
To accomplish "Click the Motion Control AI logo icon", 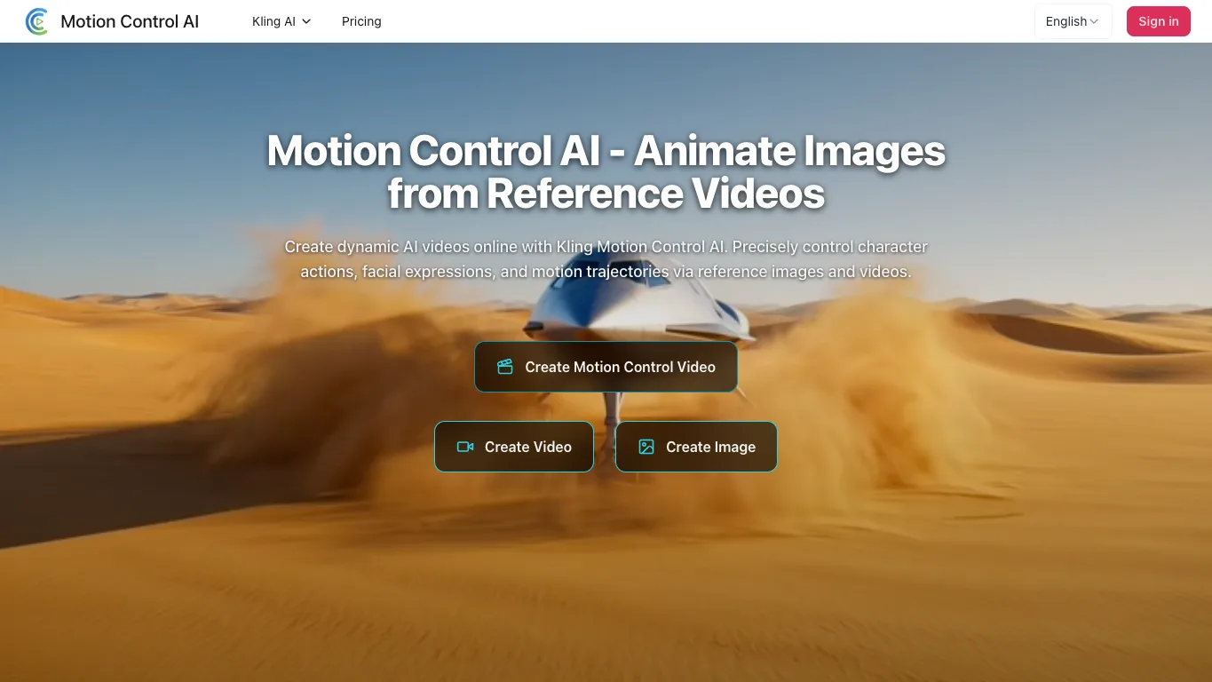I will tap(37, 21).
